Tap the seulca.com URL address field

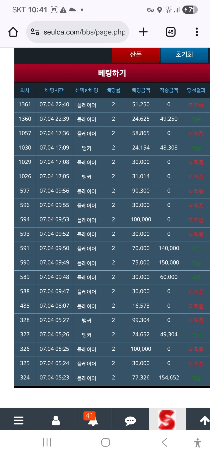tap(84, 32)
